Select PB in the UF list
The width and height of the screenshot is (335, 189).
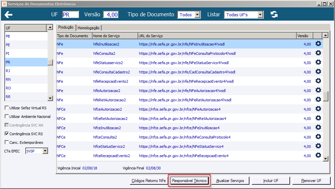click(x=26, y=36)
